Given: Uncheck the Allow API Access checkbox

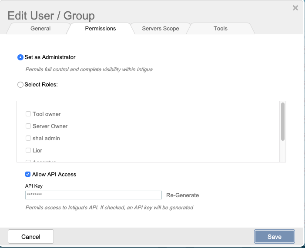Looking at the screenshot, I should 28,174.
